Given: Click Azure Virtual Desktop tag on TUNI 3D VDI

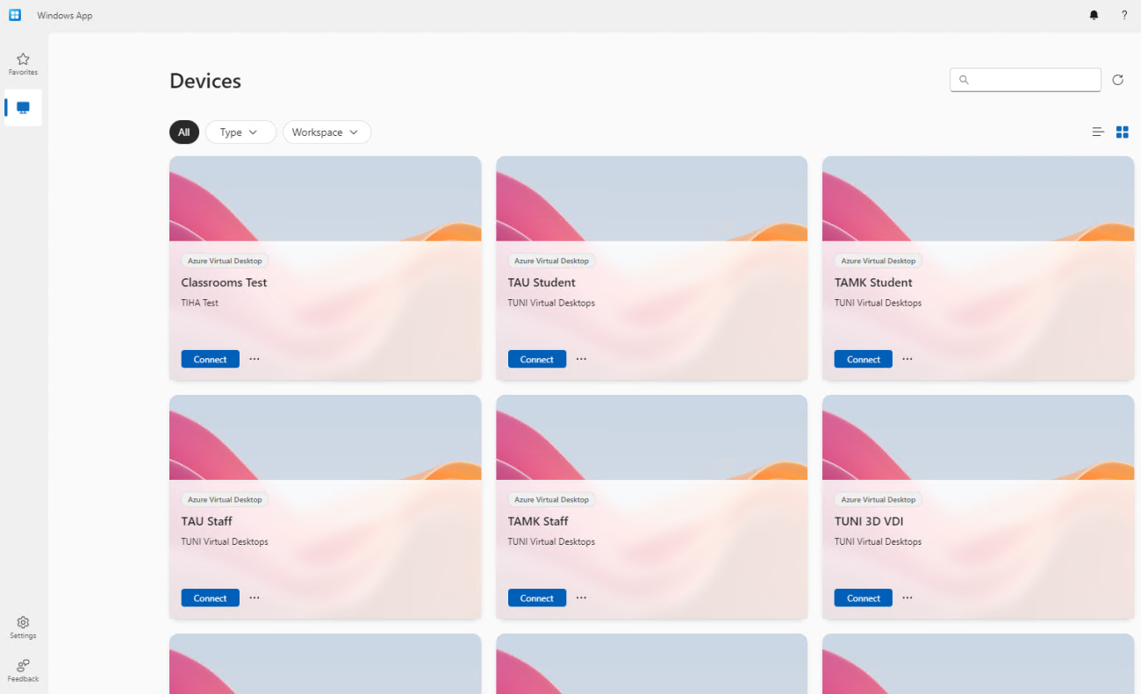Looking at the screenshot, I should click(878, 499).
